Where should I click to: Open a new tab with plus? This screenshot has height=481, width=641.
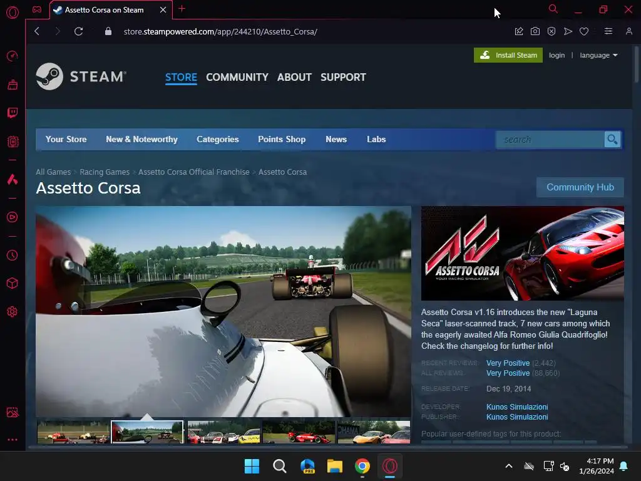(182, 9)
